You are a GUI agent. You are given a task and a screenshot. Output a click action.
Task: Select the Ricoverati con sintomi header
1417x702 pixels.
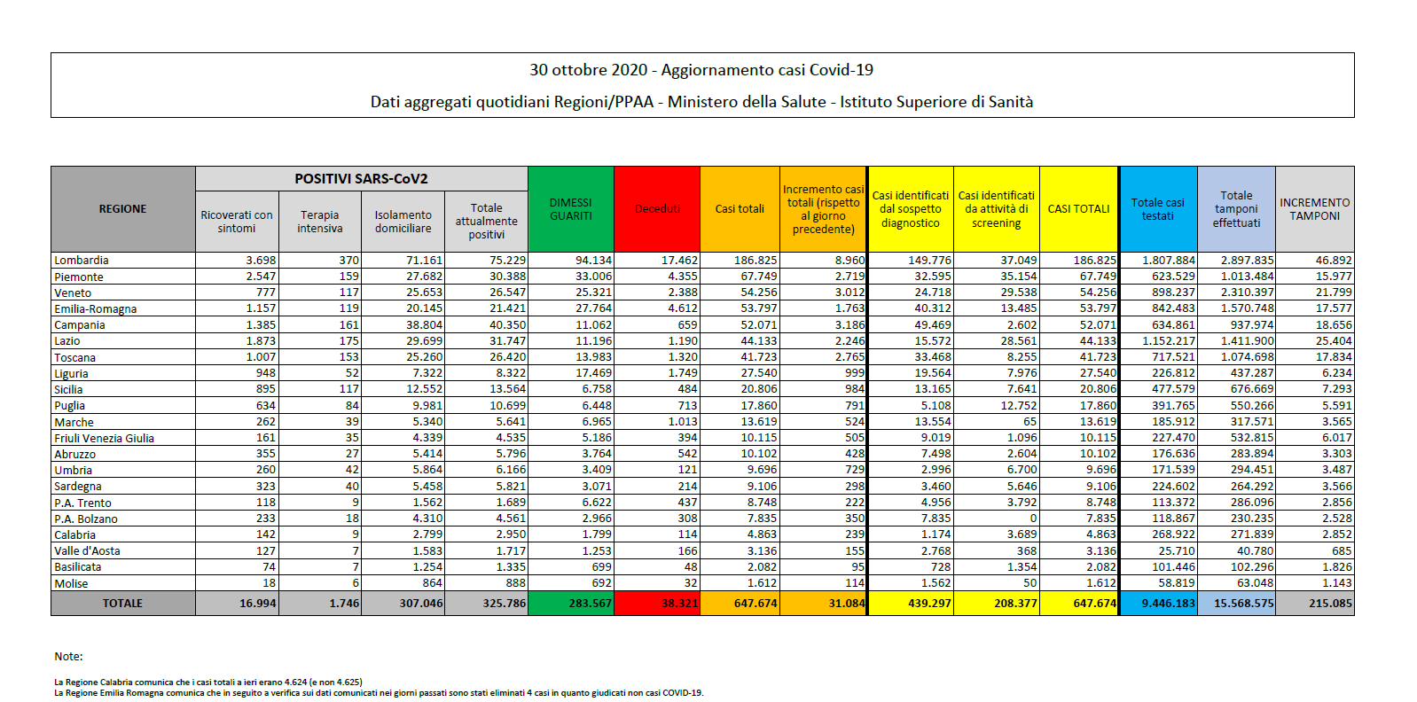point(237,222)
